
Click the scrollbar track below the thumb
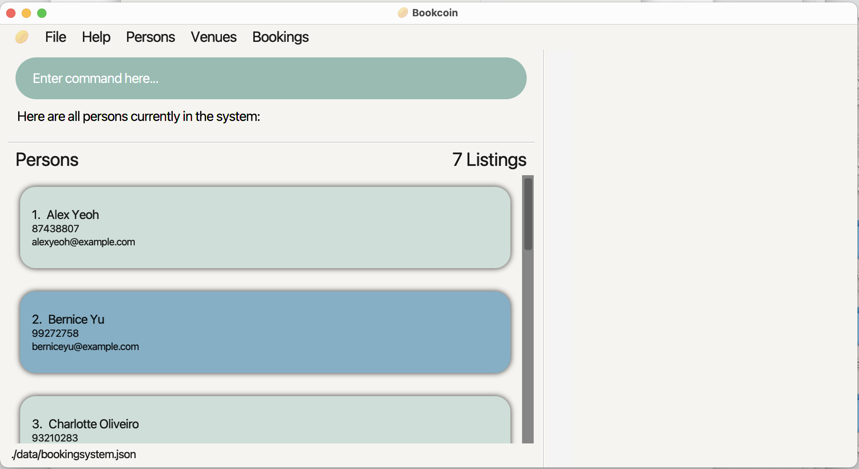click(x=528, y=347)
